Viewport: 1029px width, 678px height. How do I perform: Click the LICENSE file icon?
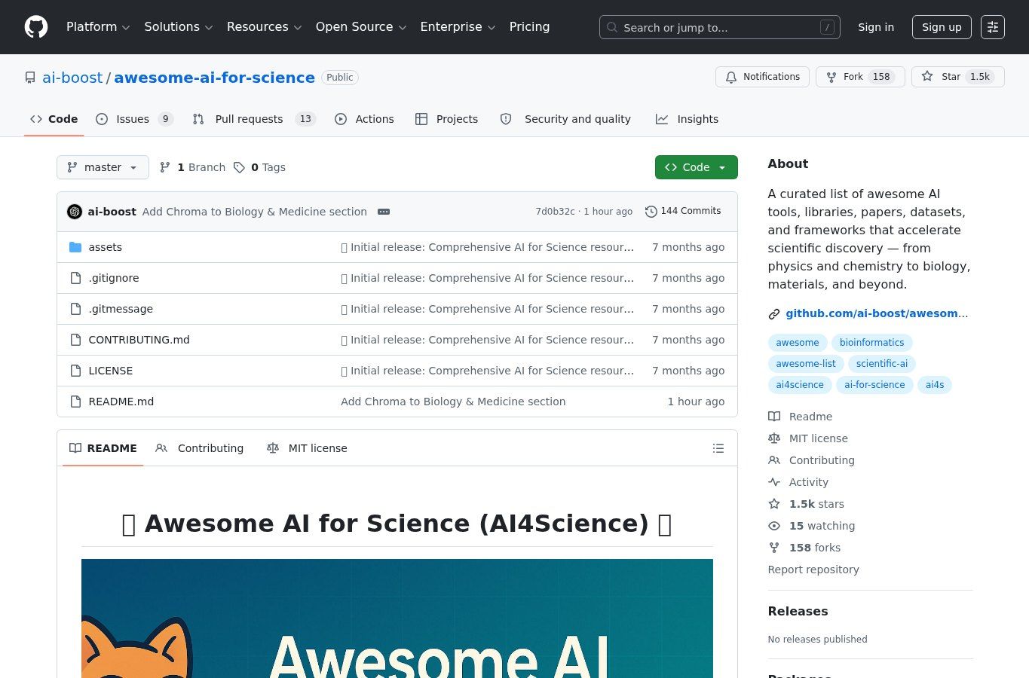click(x=75, y=371)
